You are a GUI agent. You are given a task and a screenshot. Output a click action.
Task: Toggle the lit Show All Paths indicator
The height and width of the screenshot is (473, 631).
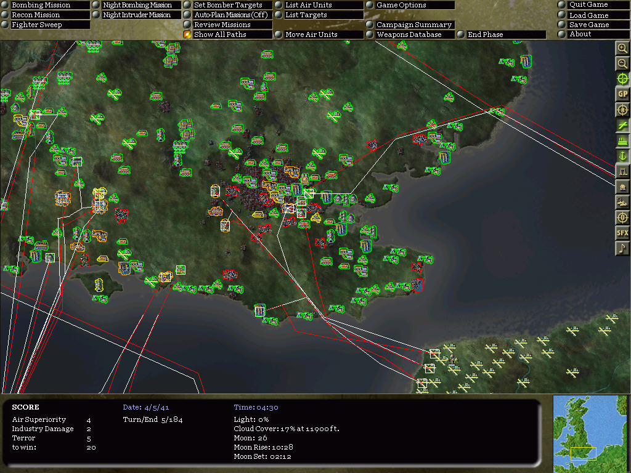pyautogui.click(x=187, y=34)
